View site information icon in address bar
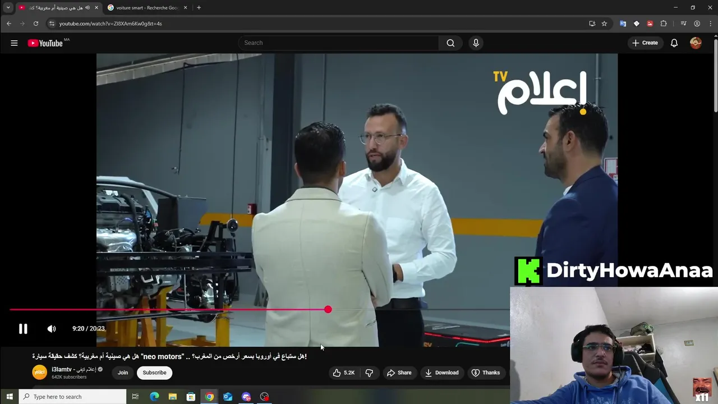The image size is (718, 404). [52, 24]
